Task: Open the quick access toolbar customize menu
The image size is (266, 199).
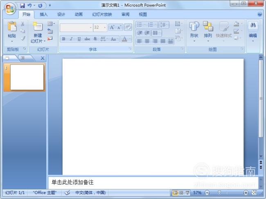Action: point(50,5)
